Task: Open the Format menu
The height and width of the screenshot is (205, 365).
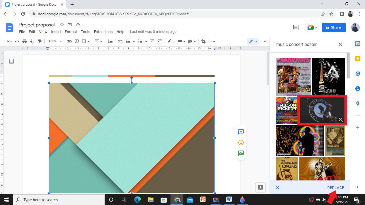Action: [71, 31]
